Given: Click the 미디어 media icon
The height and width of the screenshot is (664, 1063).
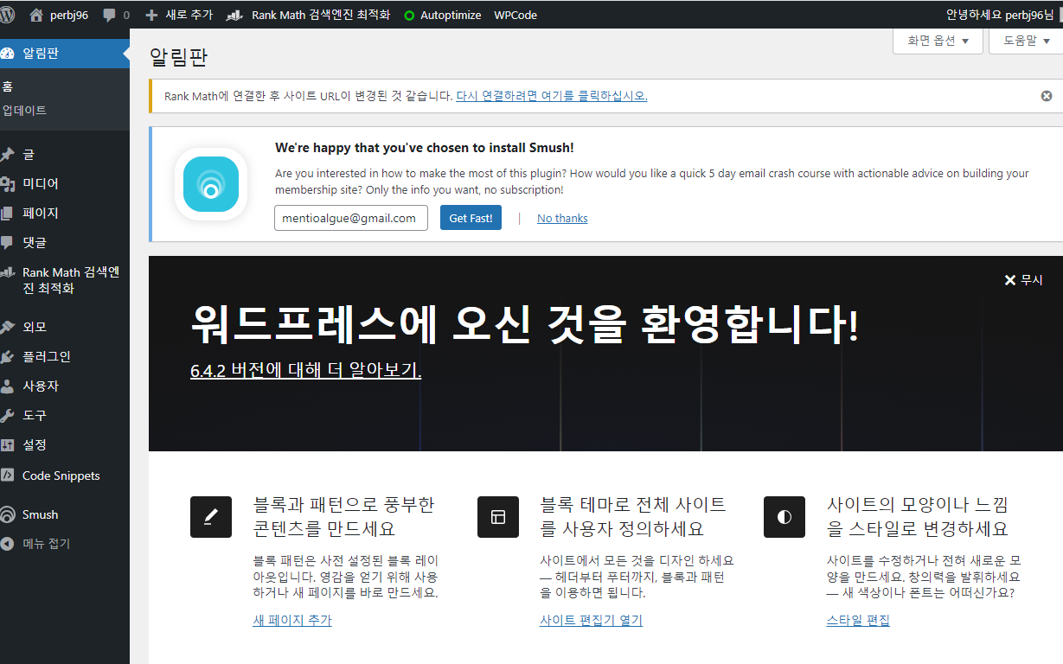Looking at the screenshot, I should [x=8, y=184].
